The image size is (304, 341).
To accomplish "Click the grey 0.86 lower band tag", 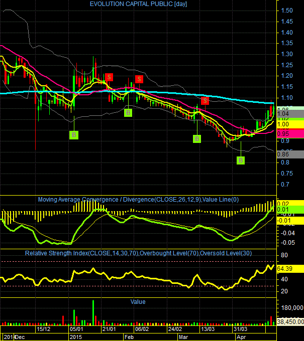I will [290, 154].
